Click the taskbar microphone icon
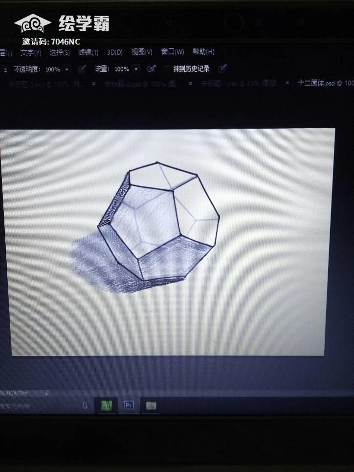Viewport: 354px width, 472px height. coord(85,406)
